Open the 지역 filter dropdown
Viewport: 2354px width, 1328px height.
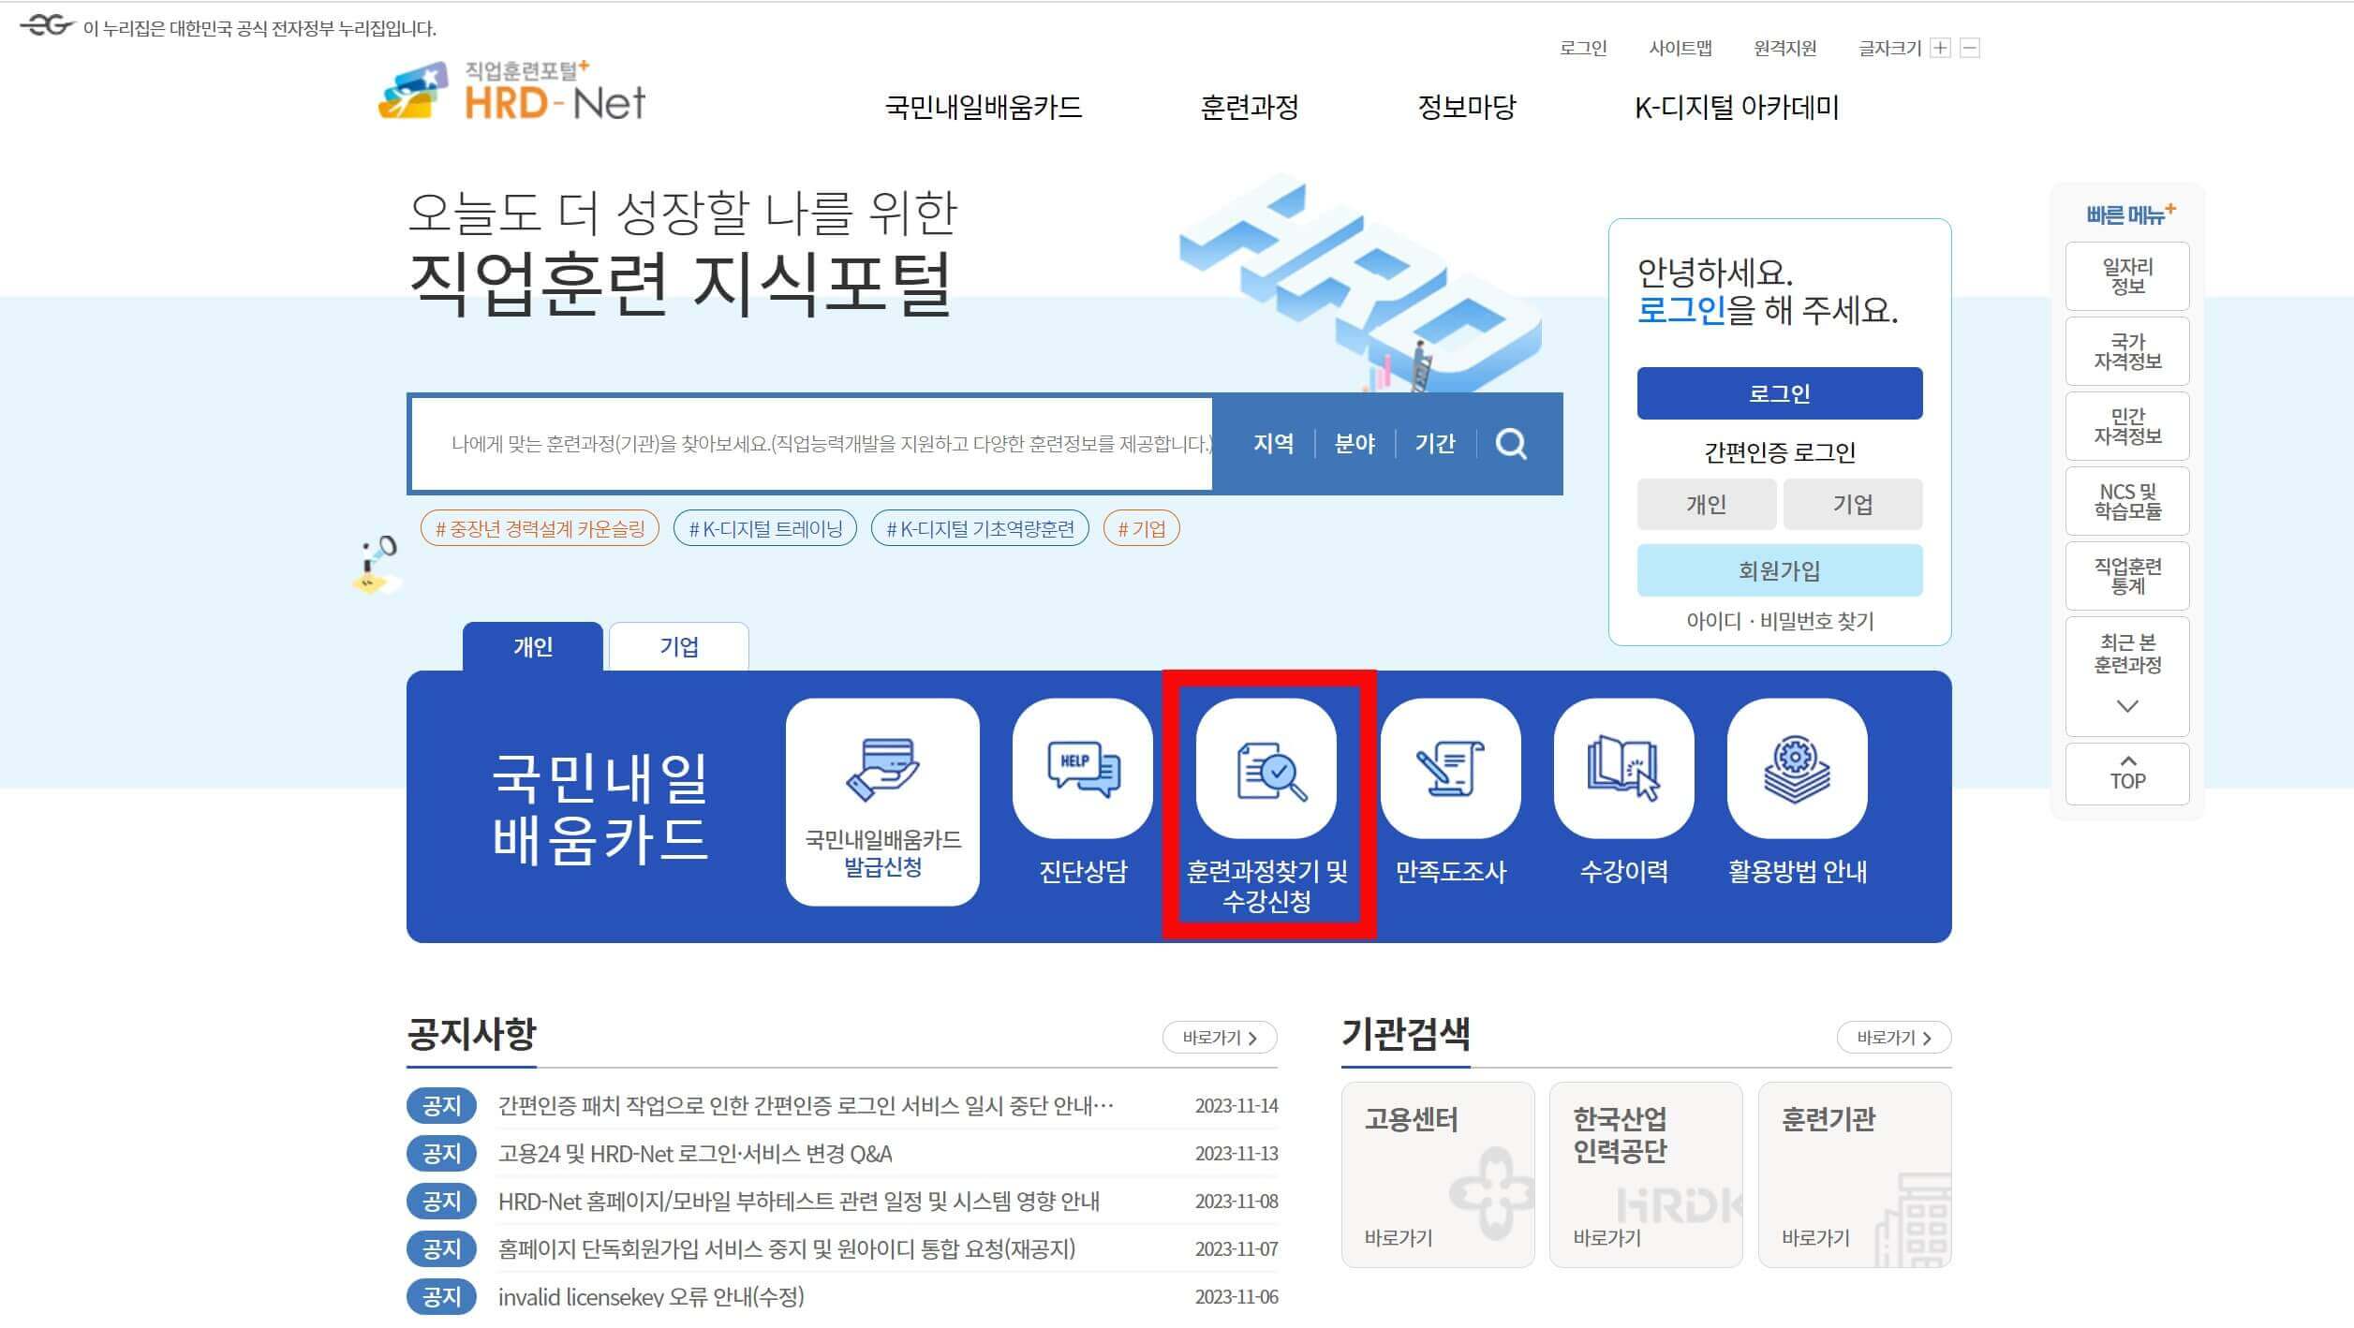pyautogui.click(x=1272, y=443)
